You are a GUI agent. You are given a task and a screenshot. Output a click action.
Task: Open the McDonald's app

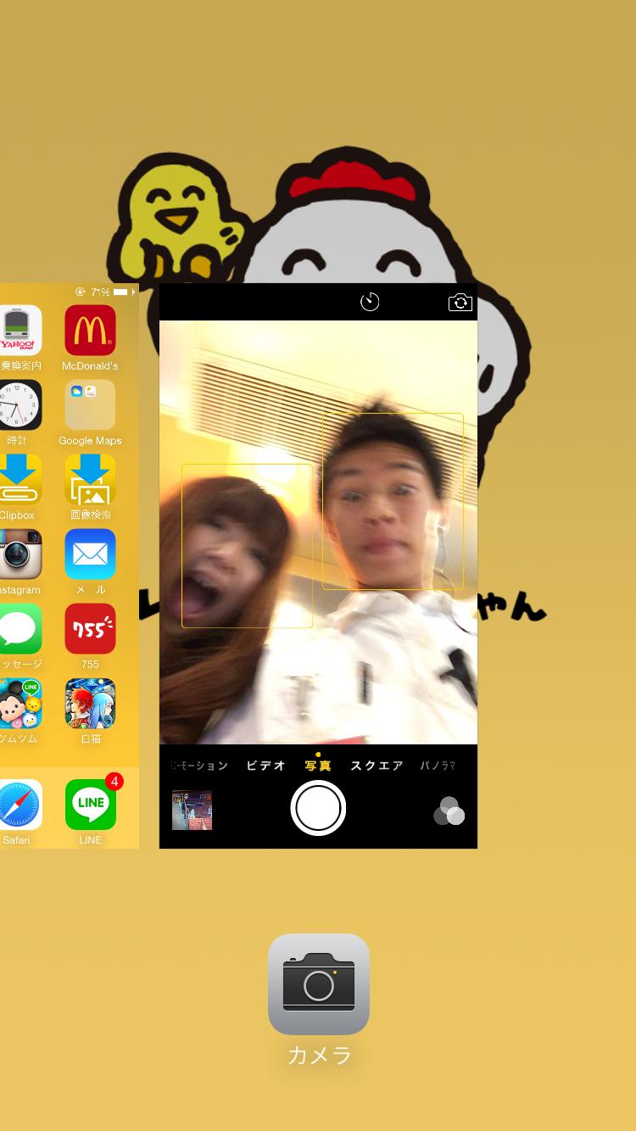90,331
